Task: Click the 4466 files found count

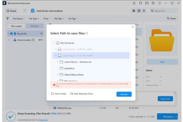Action: click(x=53, y=113)
